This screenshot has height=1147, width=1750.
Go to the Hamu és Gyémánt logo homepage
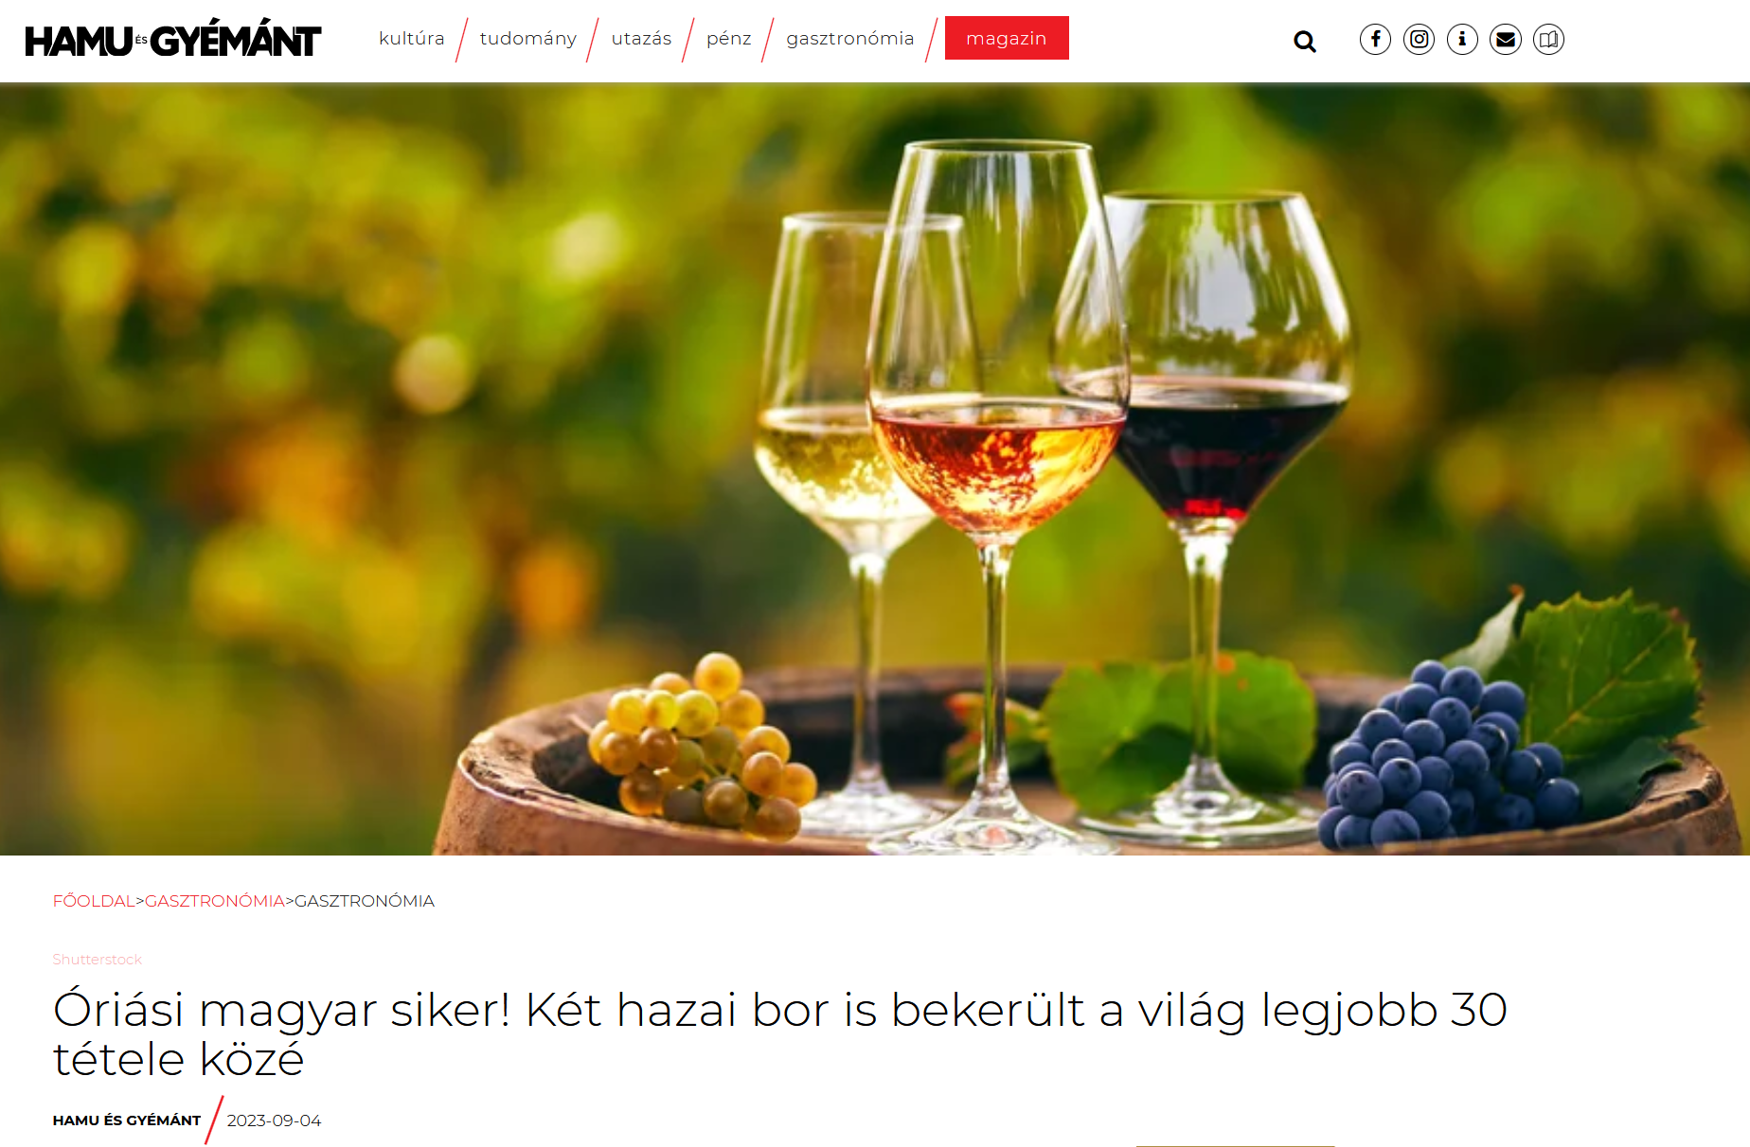click(x=173, y=40)
